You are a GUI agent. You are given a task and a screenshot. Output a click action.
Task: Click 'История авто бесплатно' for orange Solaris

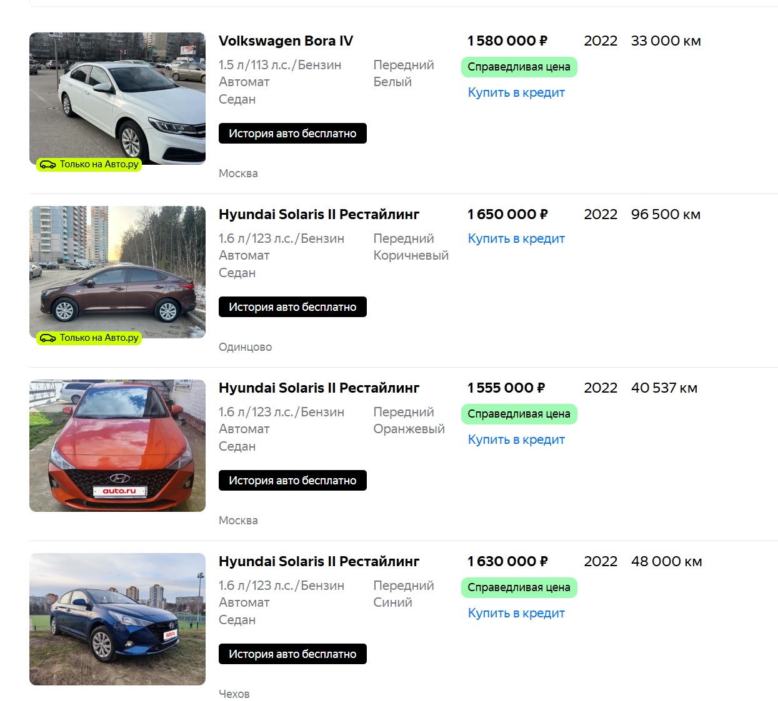(x=292, y=481)
